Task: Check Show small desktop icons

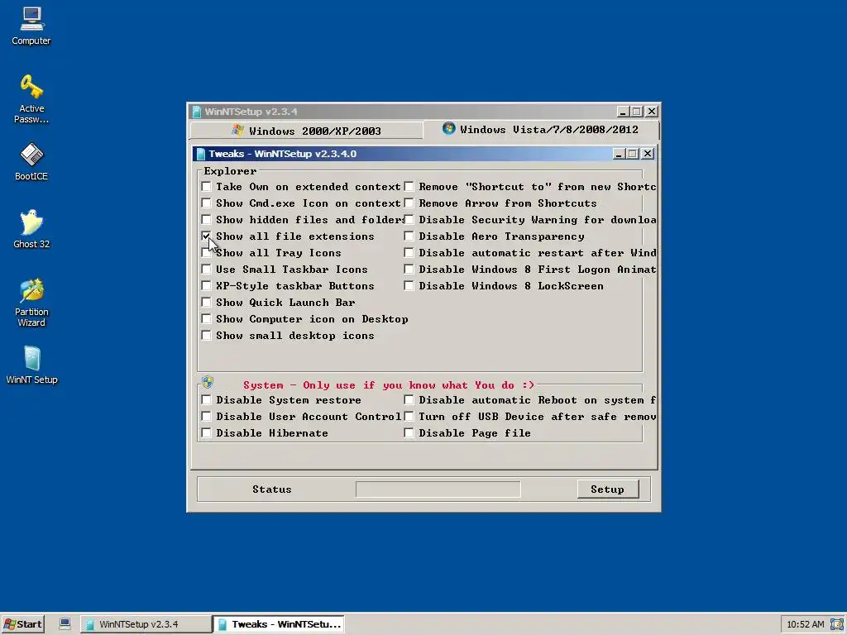Action: [x=206, y=336]
